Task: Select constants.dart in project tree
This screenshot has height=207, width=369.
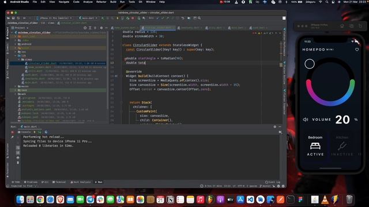Action: pyautogui.click(x=58, y=79)
